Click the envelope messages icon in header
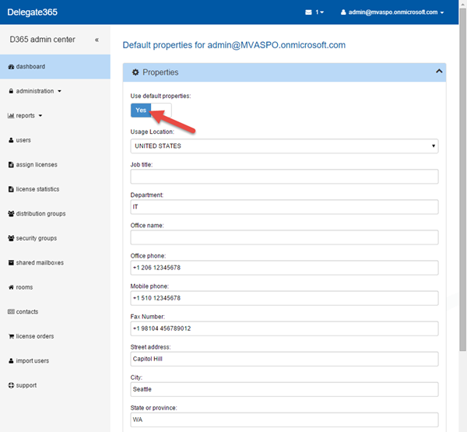This screenshot has height=432, width=467. click(x=308, y=12)
